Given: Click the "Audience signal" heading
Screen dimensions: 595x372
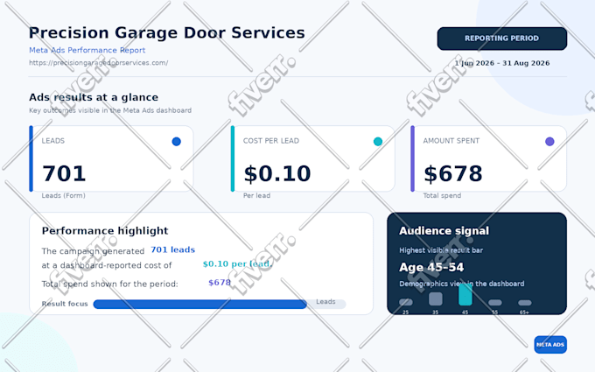Looking at the screenshot, I should 444,231.
